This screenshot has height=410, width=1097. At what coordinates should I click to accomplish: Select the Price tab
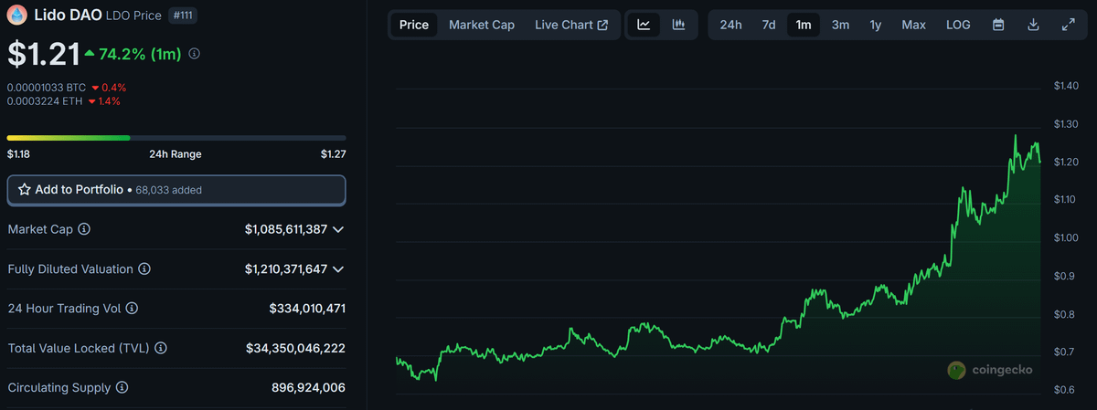pyautogui.click(x=414, y=25)
